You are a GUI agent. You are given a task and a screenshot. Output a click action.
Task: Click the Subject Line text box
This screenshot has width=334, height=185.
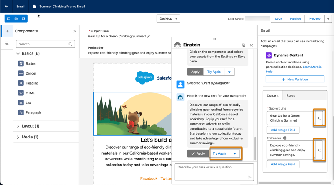click(290, 118)
